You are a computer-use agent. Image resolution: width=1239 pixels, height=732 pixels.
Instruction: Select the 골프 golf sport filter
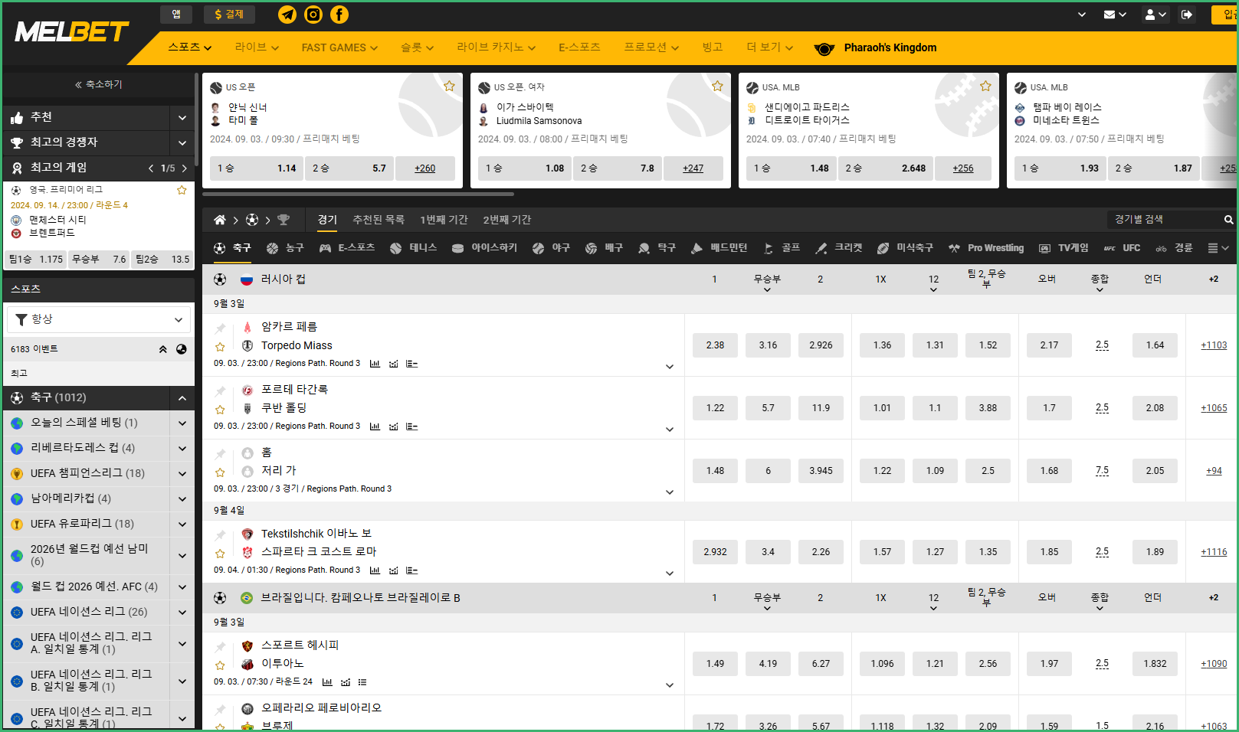(x=782, y=248)
